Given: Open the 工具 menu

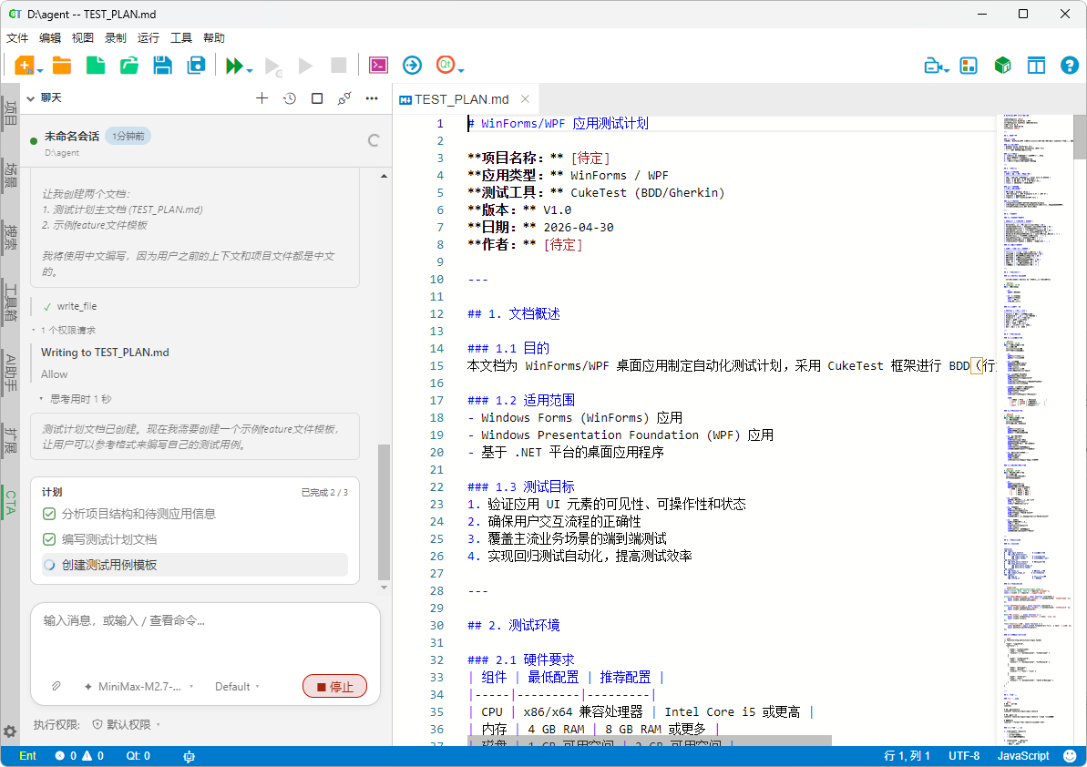Looking at the screenshot, I should click(181, 38).
